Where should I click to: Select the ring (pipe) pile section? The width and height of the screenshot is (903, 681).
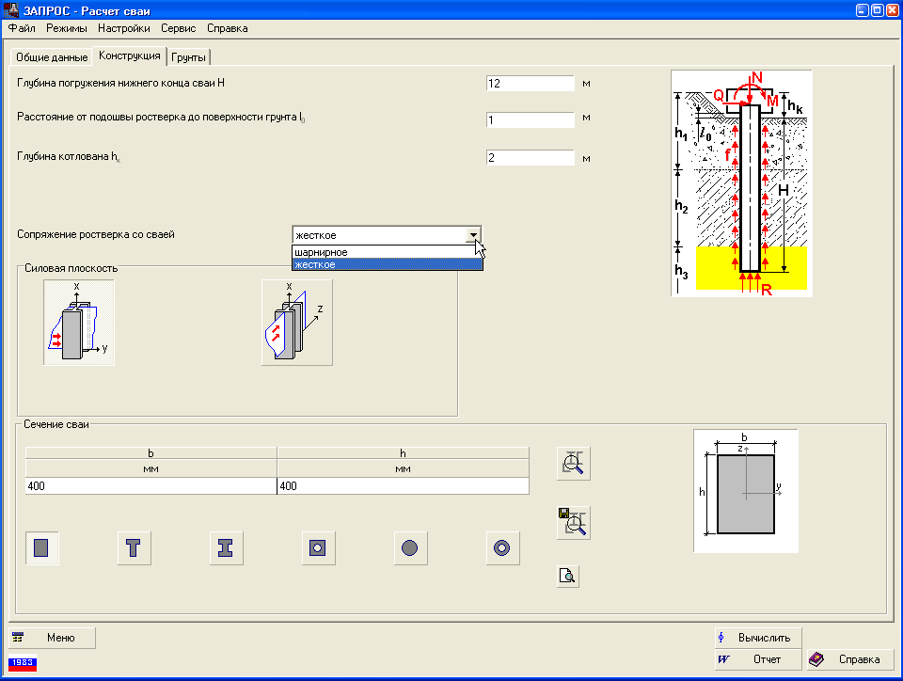[502, 548]
